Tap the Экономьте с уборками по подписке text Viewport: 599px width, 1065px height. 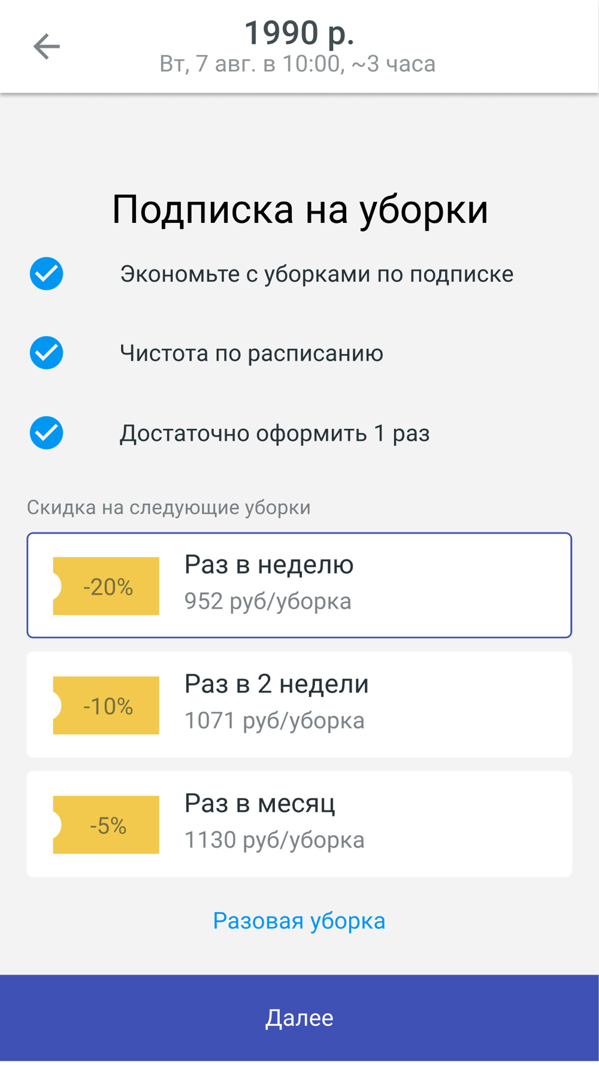pos(317,274)
